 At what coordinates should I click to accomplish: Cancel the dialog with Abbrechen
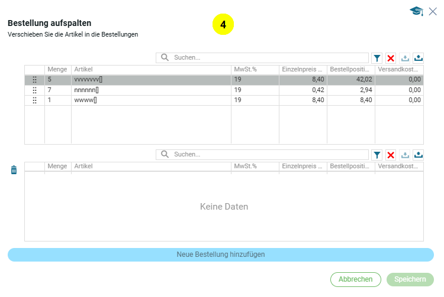(355, 279)
